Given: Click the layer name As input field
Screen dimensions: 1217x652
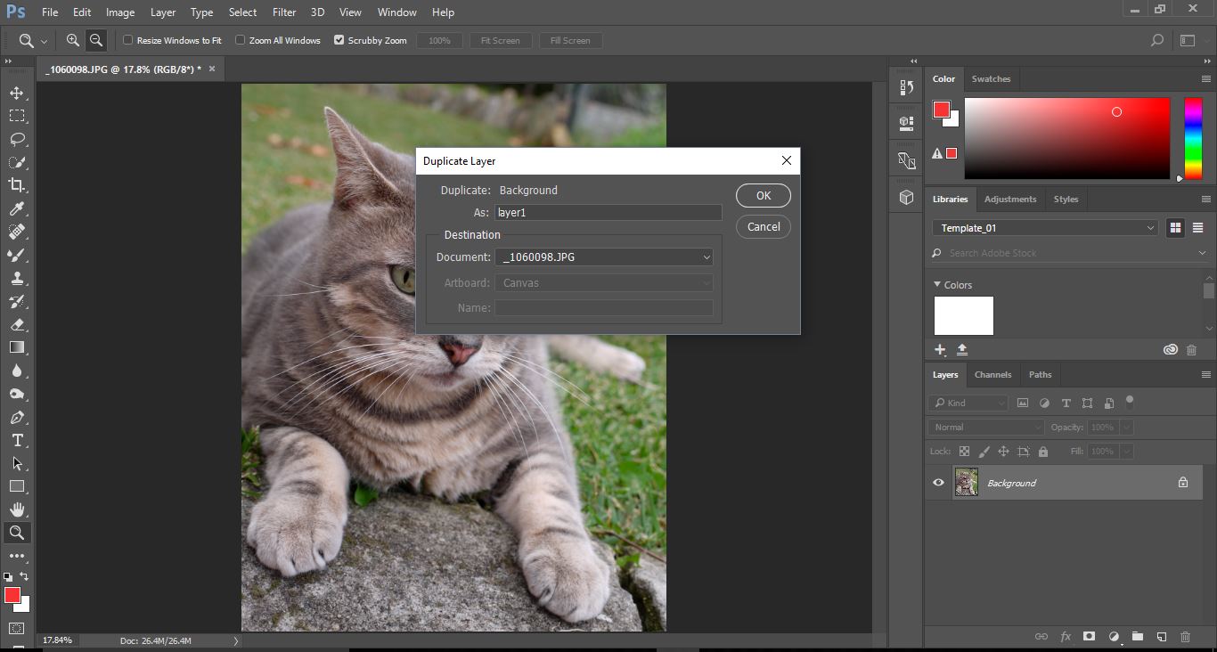Looking at the screenshot, I should pos(608,213).
